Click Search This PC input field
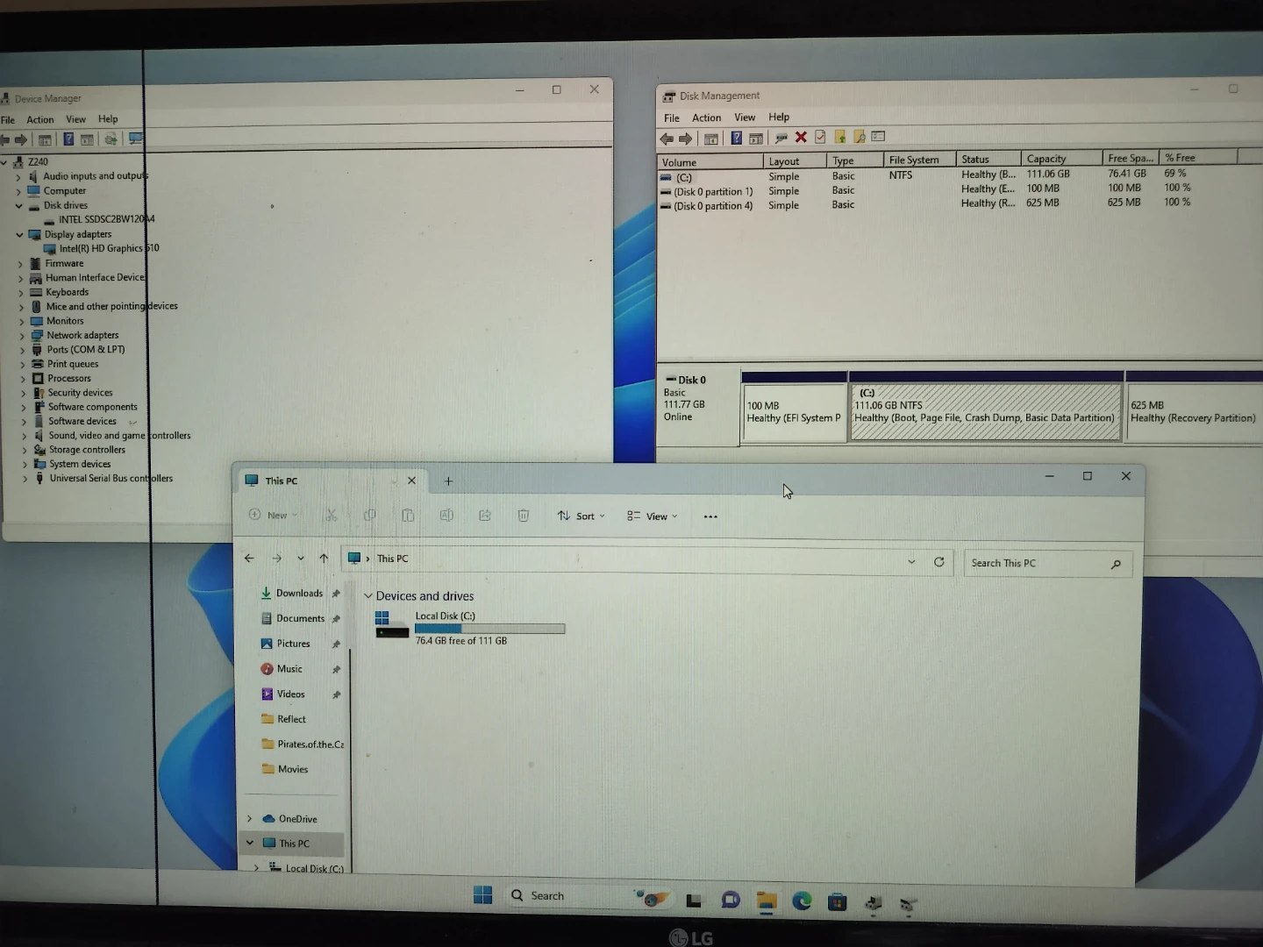This screenshot has width=1263, height=947. click(x=1048, y=563)
